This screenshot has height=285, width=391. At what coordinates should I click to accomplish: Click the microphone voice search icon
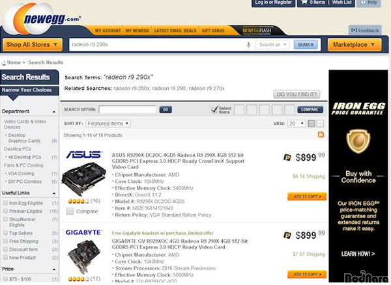coord(248,45)
